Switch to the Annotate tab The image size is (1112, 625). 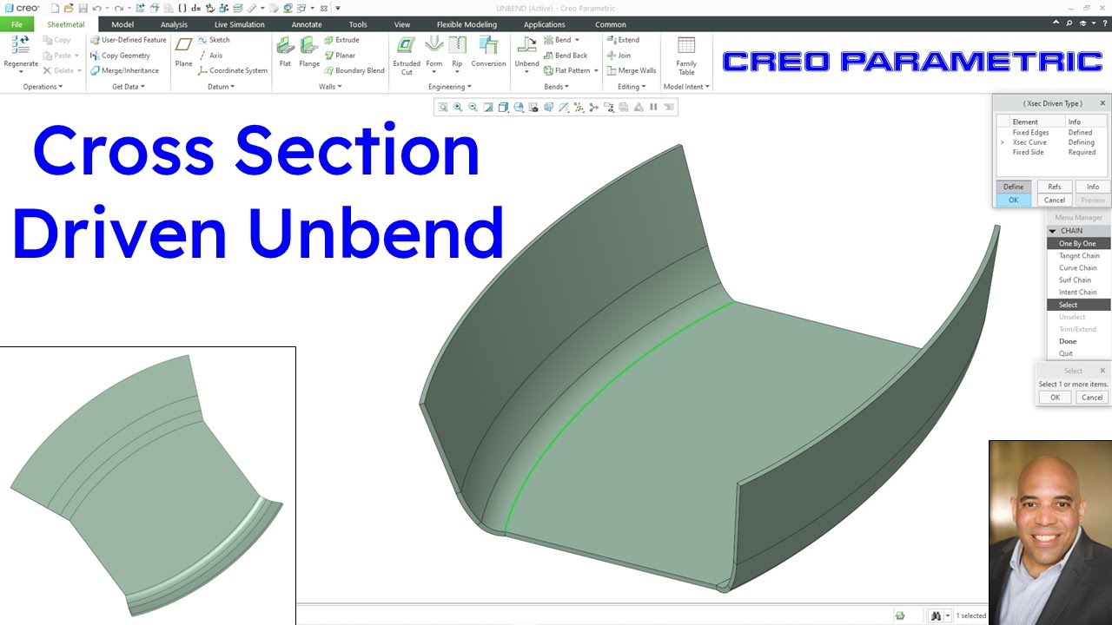(307, 24)
